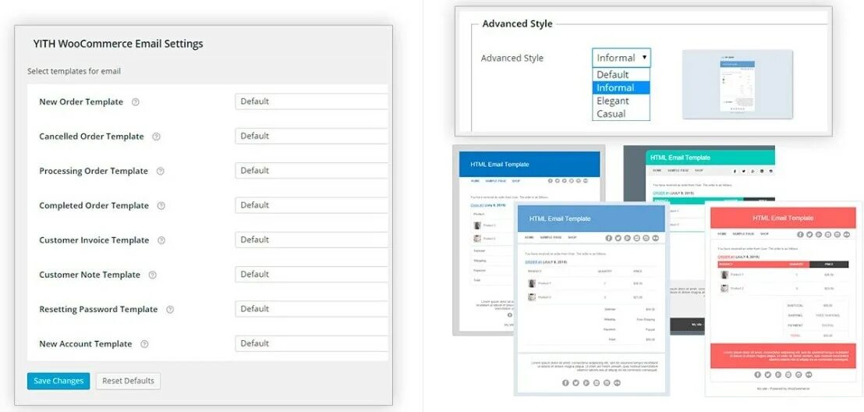
Task: Choose Casual in Advanced Style list
Action: 621,114
